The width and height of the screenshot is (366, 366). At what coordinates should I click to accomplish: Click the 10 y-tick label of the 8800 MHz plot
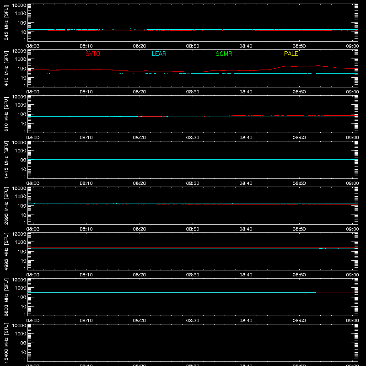[23, 307]
